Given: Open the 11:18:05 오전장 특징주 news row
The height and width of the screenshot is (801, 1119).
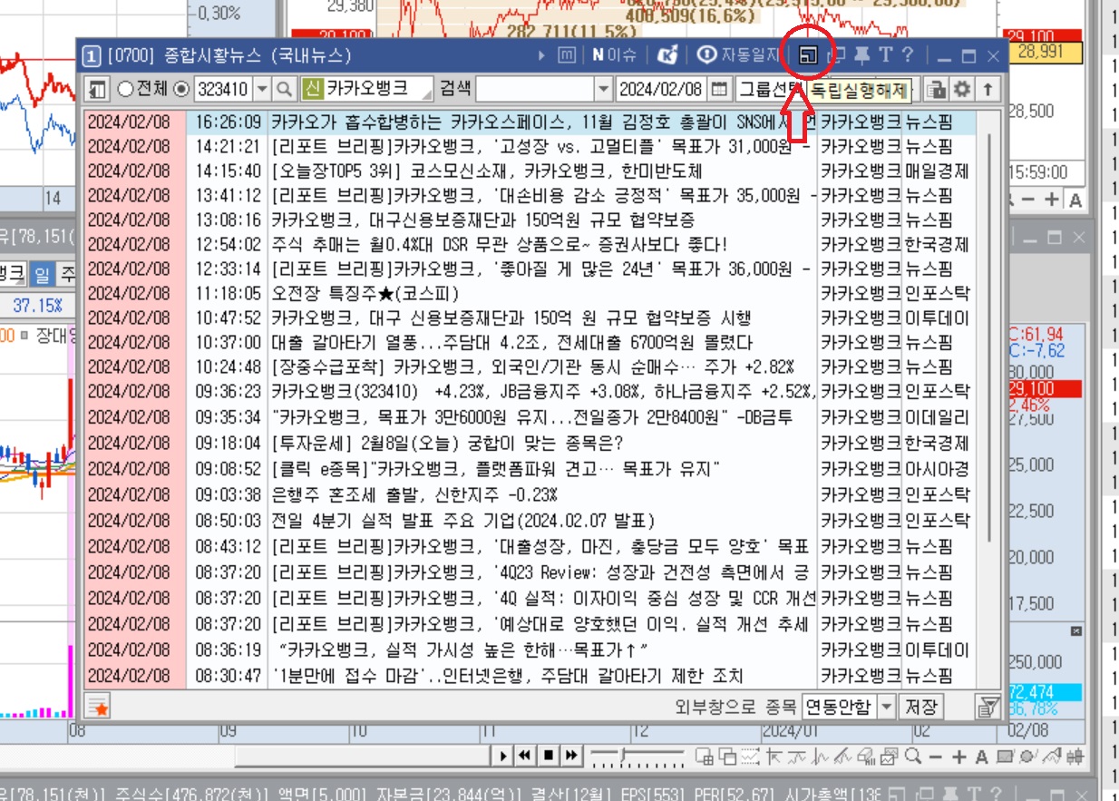Looking at the screenshot, I should click(x=530, y=293).
